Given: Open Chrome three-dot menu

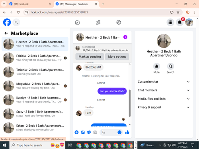Looking at the screenshot, I should coord(195,12).
